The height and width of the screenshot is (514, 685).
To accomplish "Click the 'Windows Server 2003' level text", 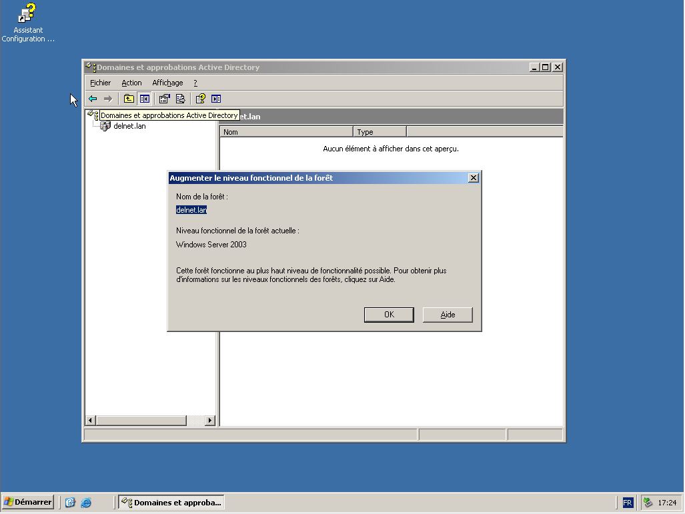I will pyautogui.click(x=211, y=245).
